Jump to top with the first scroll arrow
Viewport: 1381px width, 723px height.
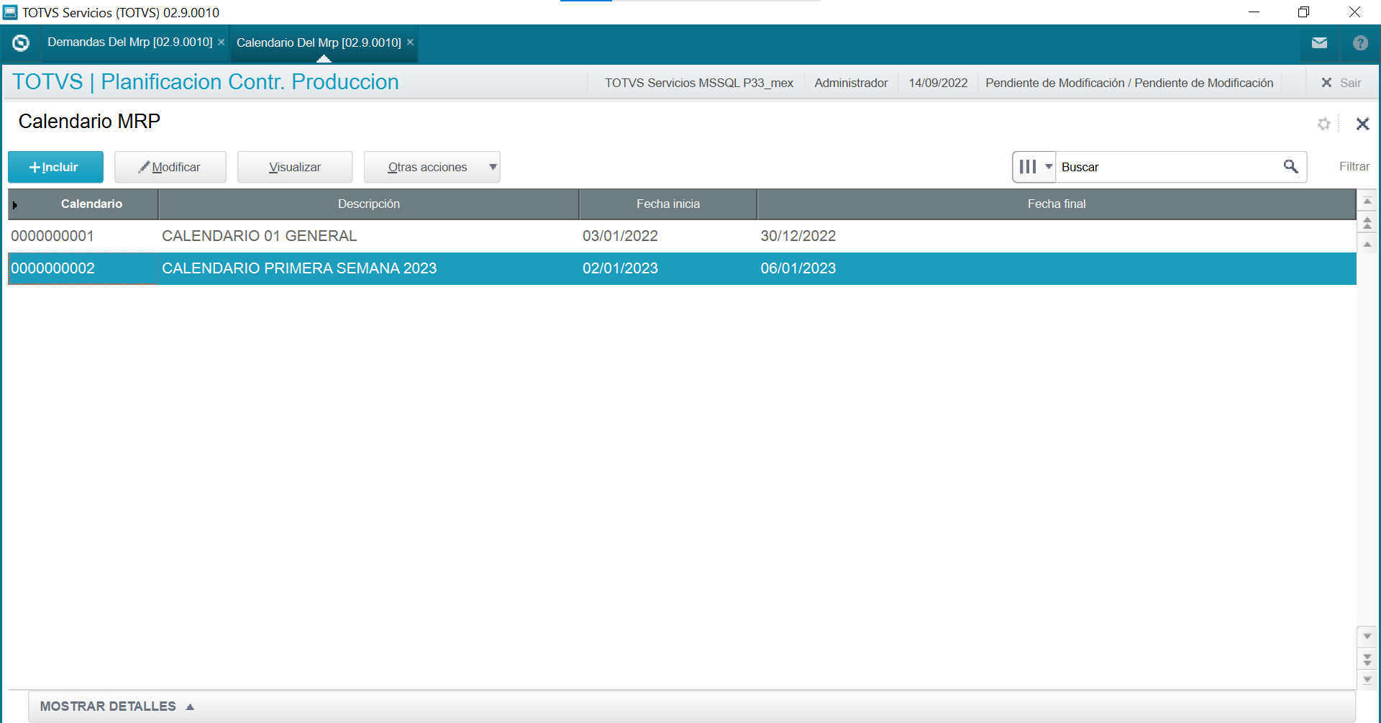click(x=1367, y=202)
